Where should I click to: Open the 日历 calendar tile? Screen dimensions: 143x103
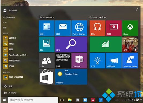tap(47, 28)
